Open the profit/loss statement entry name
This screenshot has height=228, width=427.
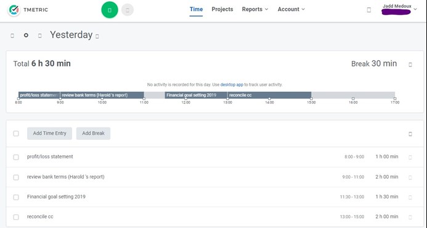point(50,157)
